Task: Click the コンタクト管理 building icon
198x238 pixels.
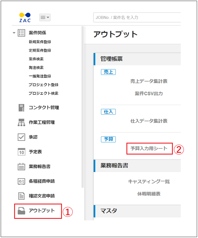Action: 21,108
